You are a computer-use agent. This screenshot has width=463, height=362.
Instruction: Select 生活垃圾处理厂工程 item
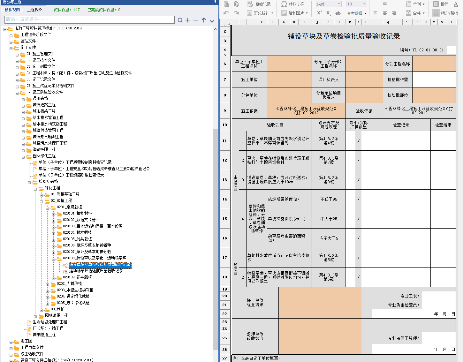(50, 322)
